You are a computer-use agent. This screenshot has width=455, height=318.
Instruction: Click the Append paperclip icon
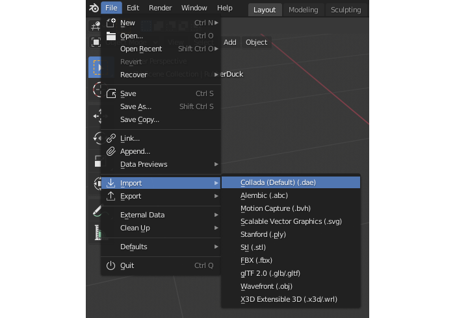[110, 151]
